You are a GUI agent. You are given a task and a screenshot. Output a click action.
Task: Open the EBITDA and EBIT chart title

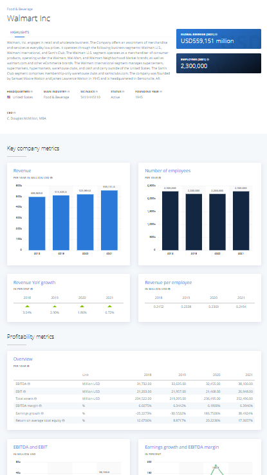[30, 447]
